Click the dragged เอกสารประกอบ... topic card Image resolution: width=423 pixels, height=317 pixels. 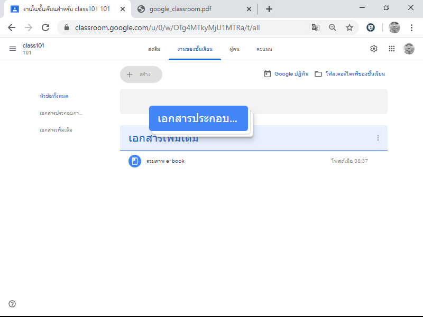pyautogui.click(x=199, y=118)
